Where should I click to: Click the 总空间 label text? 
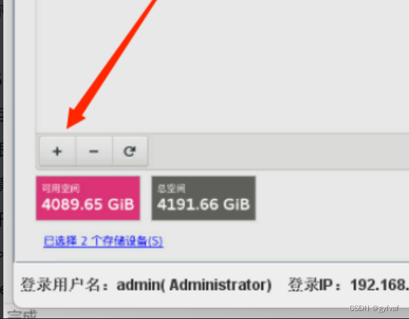click(x=171, y=189)
